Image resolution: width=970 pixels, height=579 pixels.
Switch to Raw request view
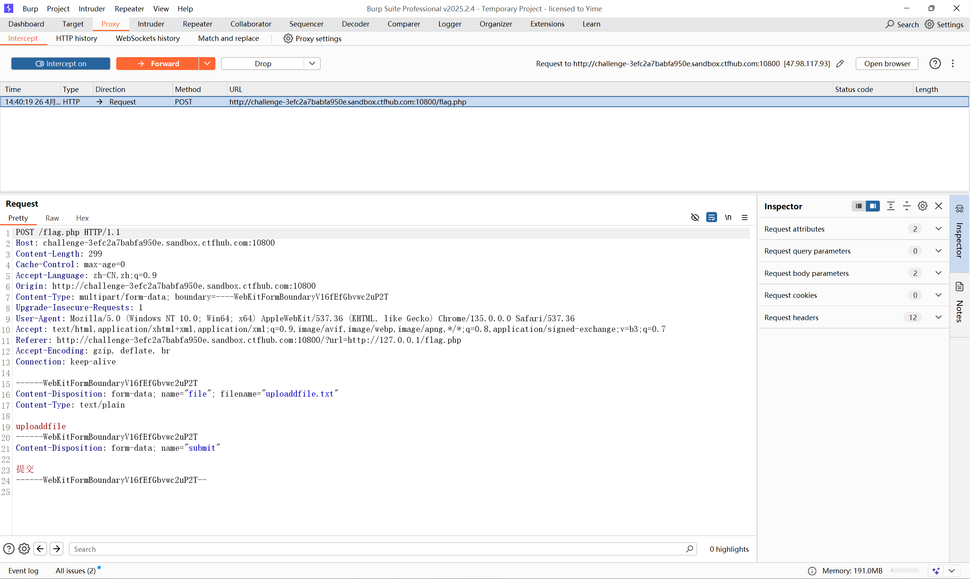tap(52, 218)
